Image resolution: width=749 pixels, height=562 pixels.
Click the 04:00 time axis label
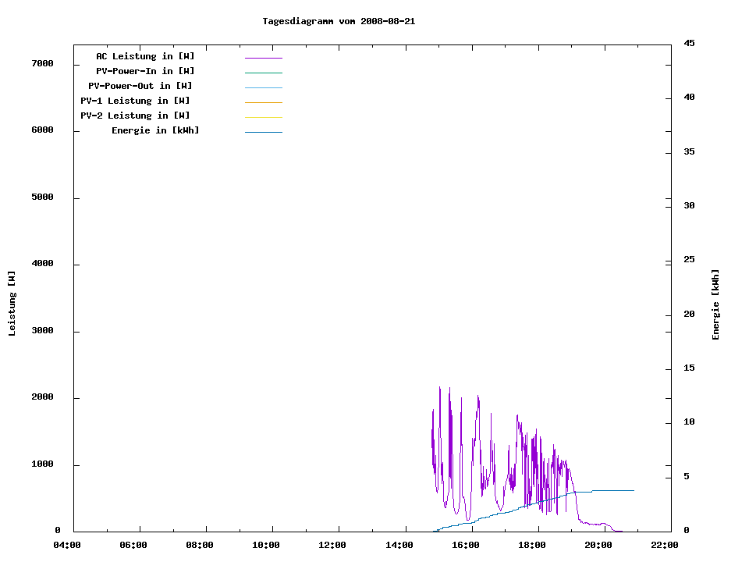pos(66,545)
